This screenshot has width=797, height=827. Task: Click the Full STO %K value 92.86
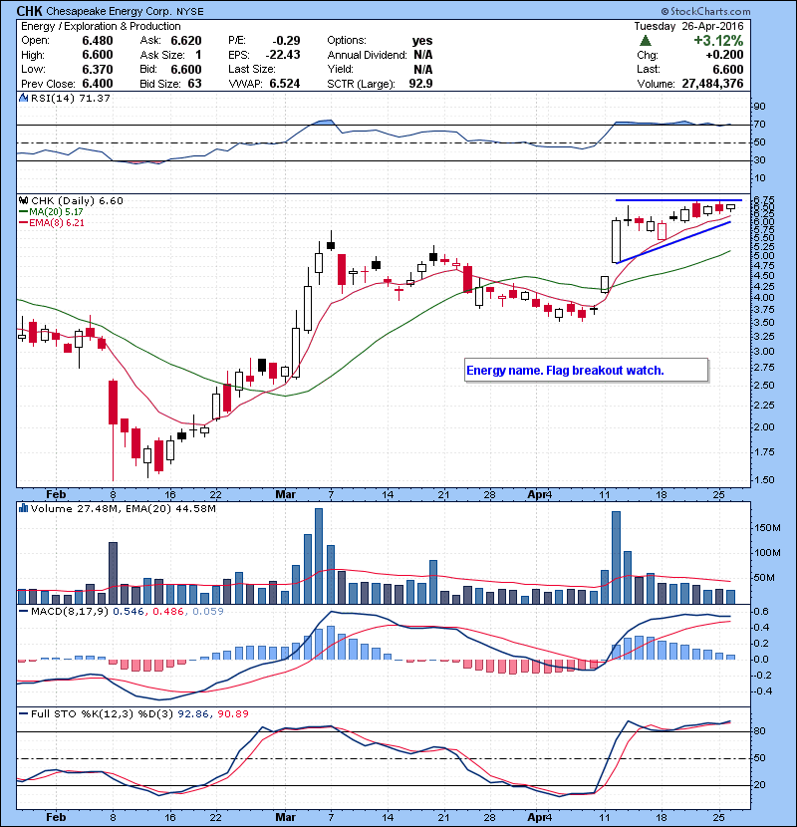click(193, 713)
